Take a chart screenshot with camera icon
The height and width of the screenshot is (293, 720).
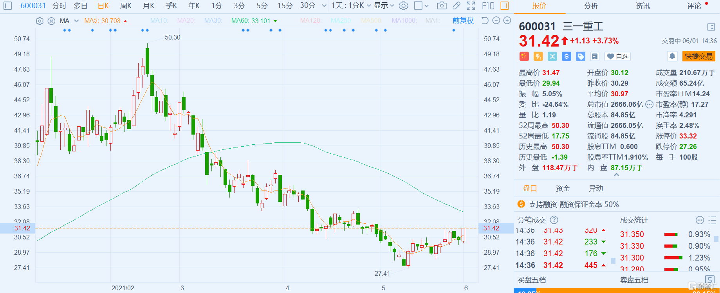tap(442, 5)
